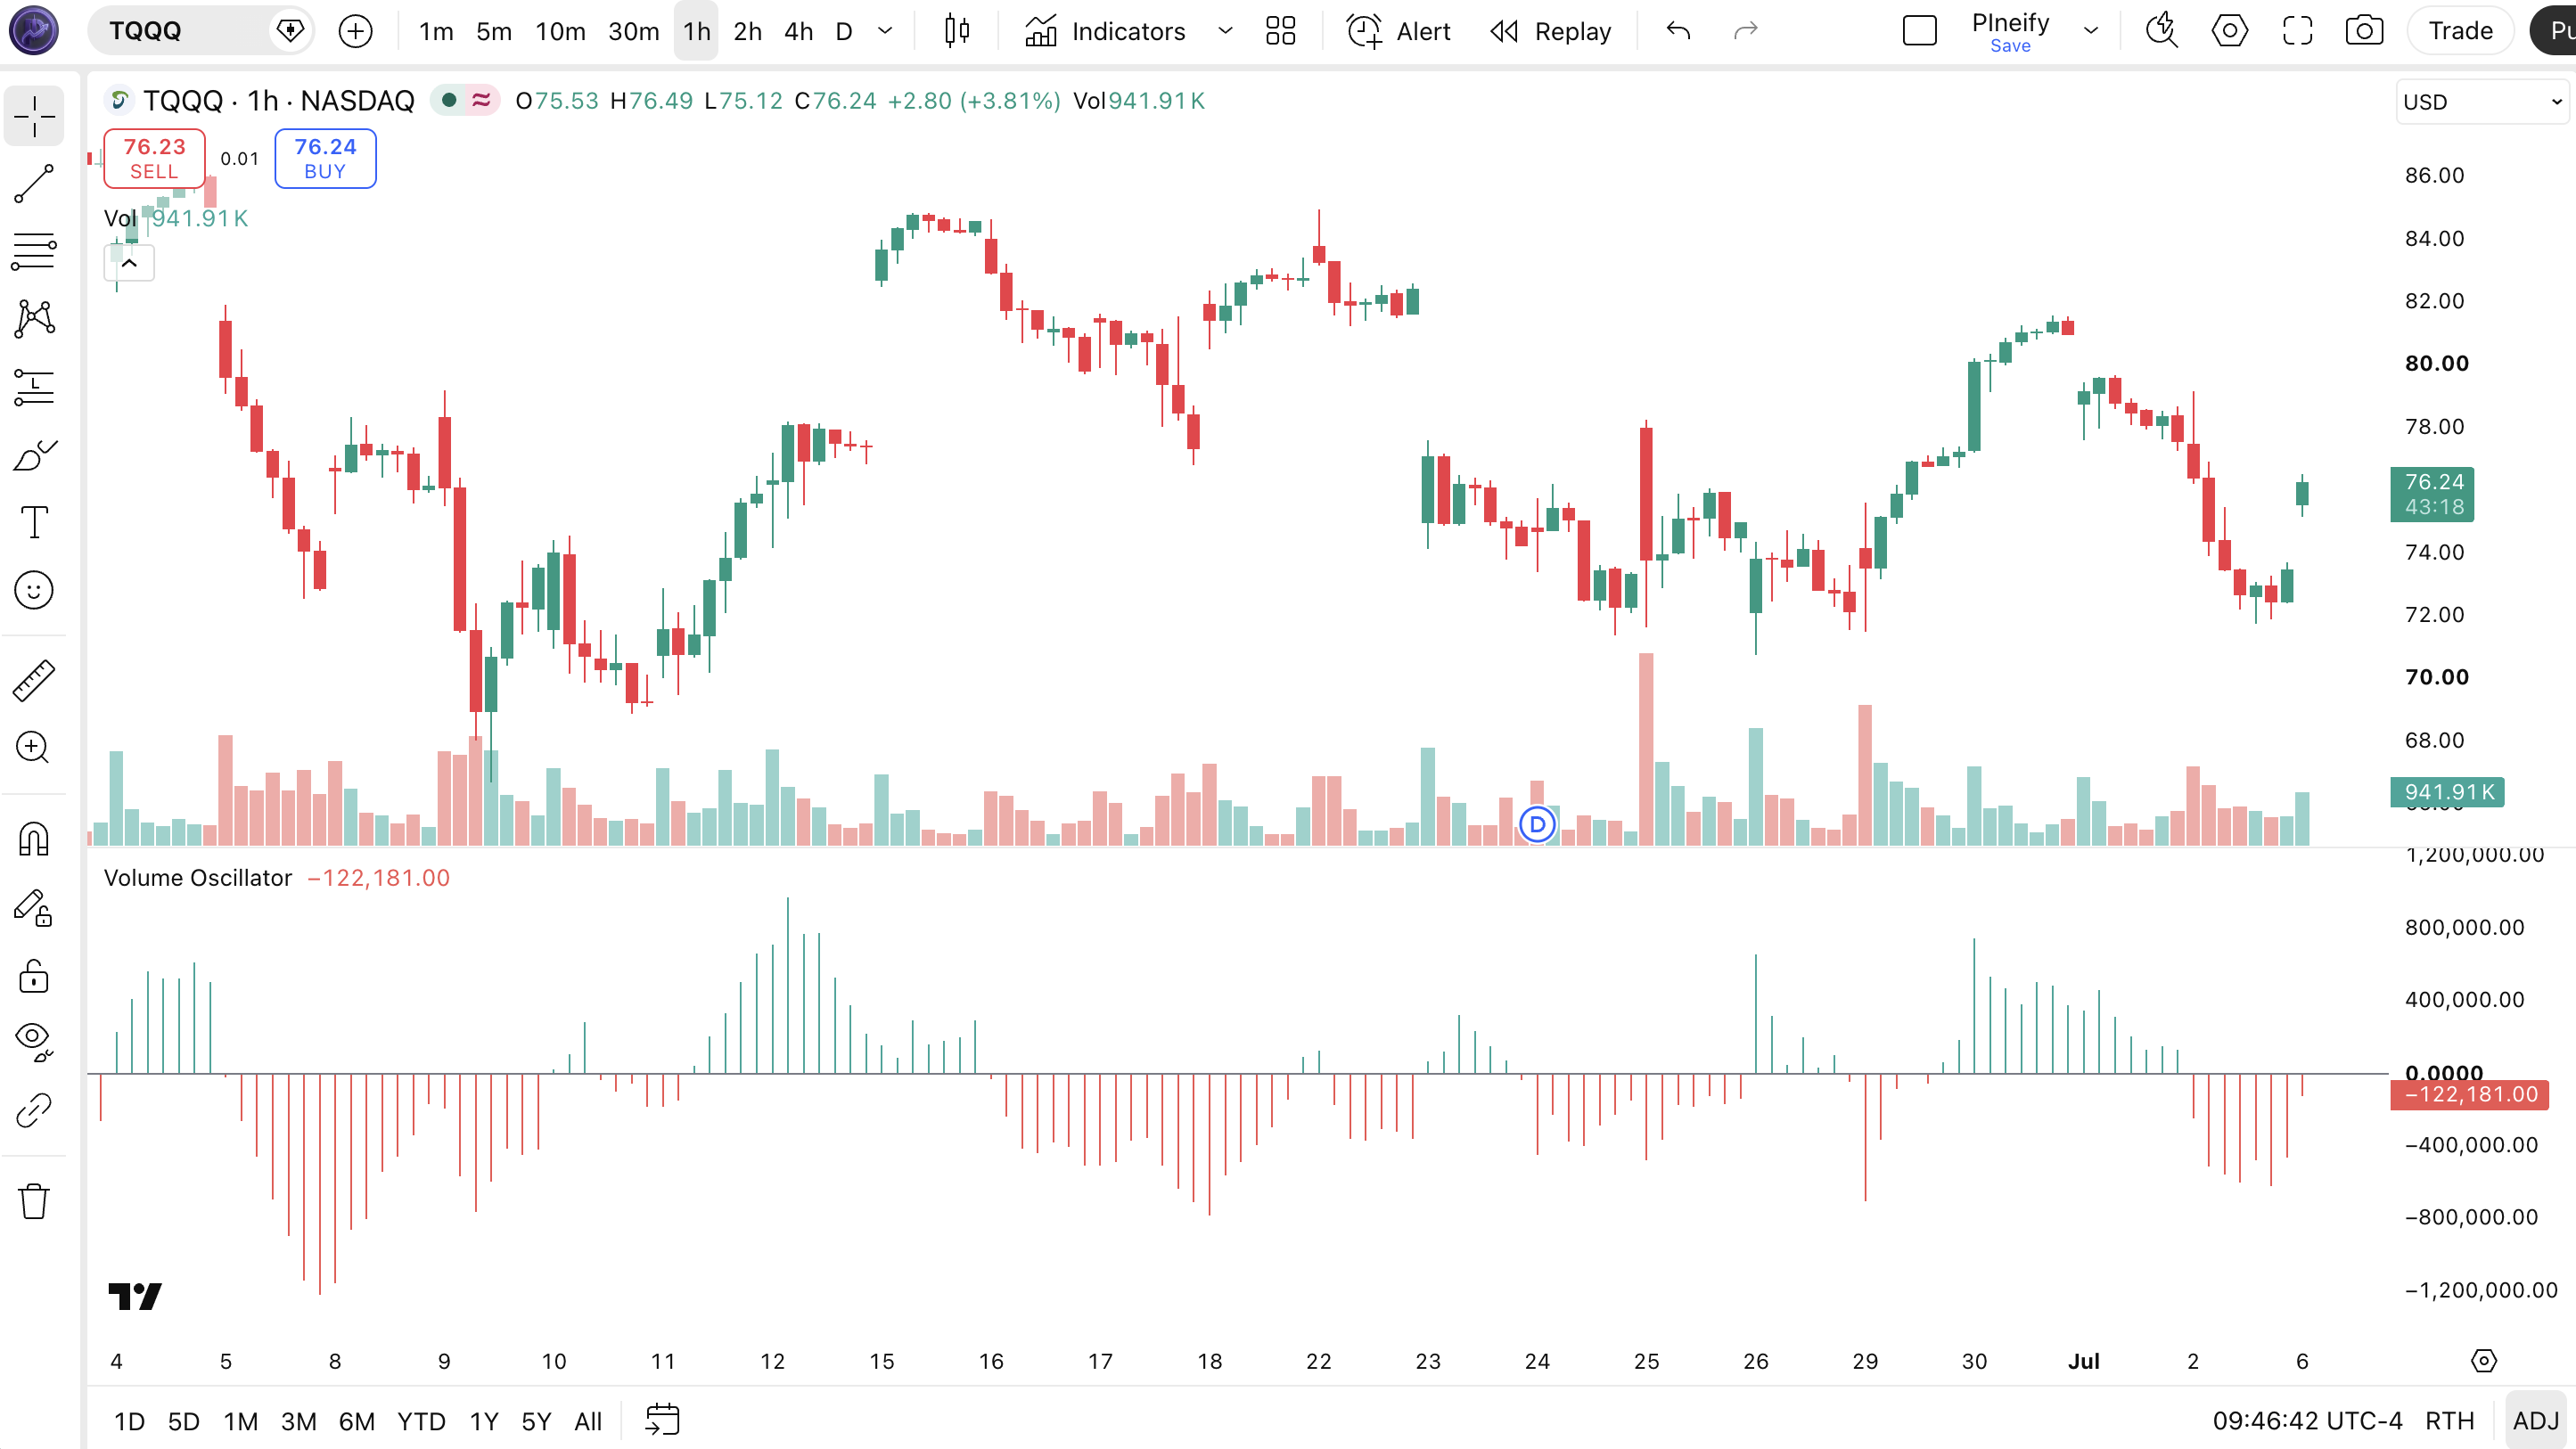Switch to the 1m timeframe

click(x=436, y=31)
